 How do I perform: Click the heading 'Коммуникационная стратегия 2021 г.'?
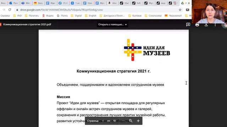click(113, 71)
